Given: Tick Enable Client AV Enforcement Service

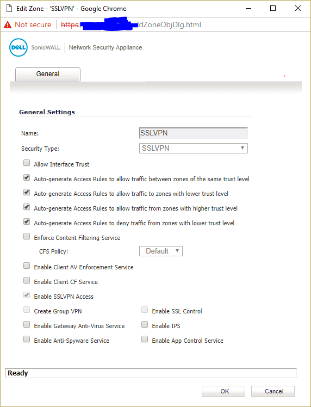Looking at the screenshot, I should 27,266.
